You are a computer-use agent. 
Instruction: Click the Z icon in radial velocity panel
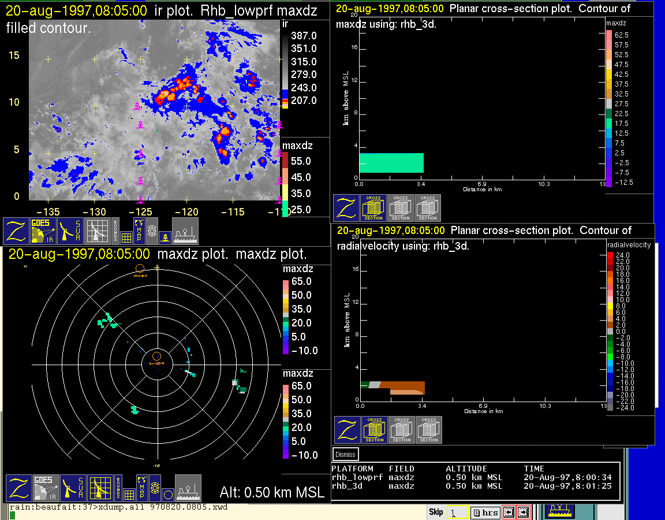[348, 430]
